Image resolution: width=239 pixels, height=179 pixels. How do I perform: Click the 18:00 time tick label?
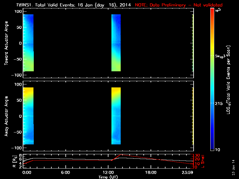tap(151, 173)
